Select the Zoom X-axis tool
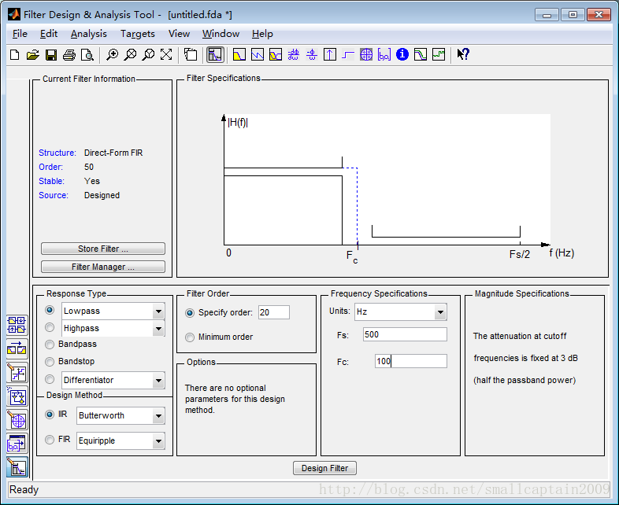The width and height of the screenshot is (619, 505). pyautogui.click(x=130, y=54)
